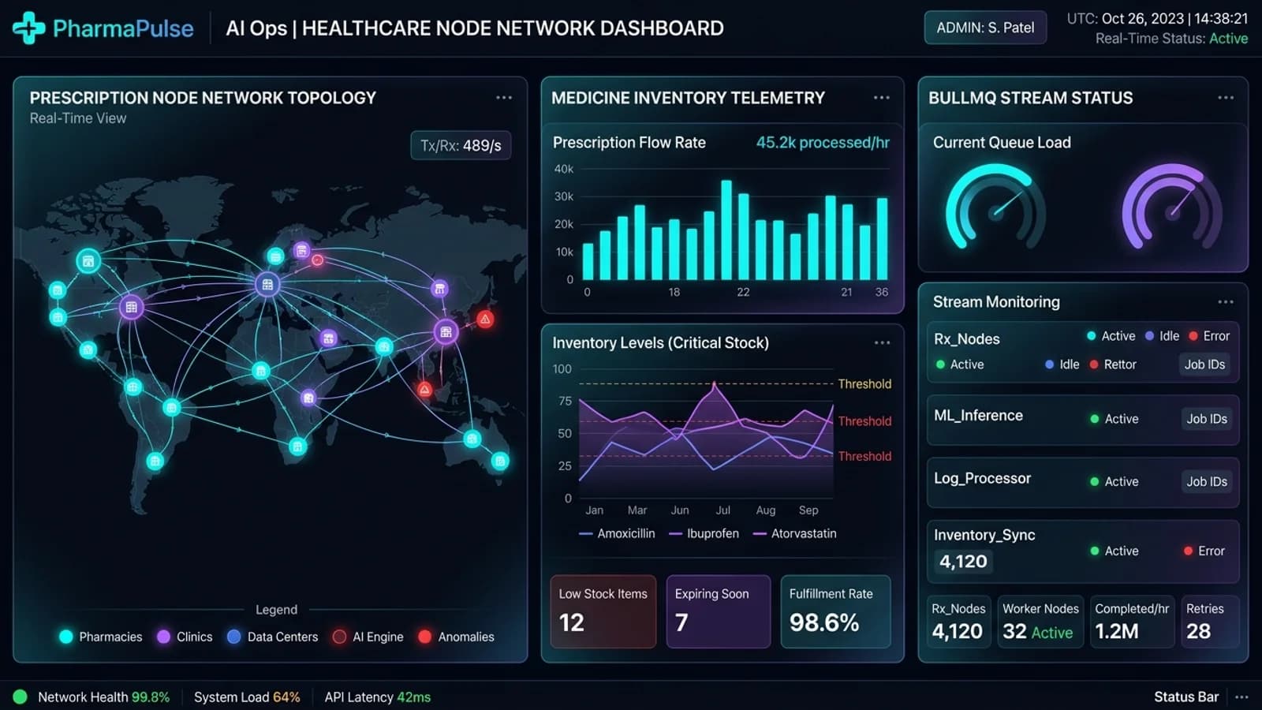Select the red anomaly node near Japan

pyautogui.click(x=486, y=319)
